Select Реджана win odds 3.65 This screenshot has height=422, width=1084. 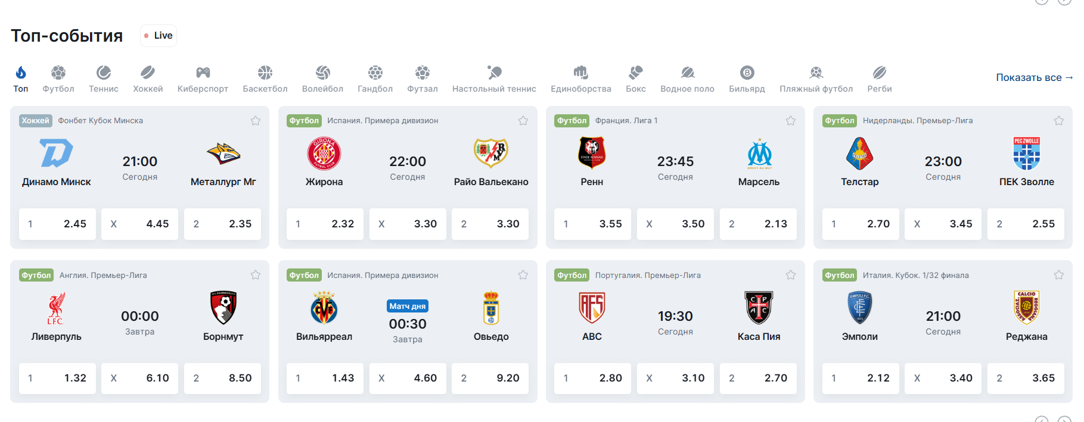click(1026, 378)
